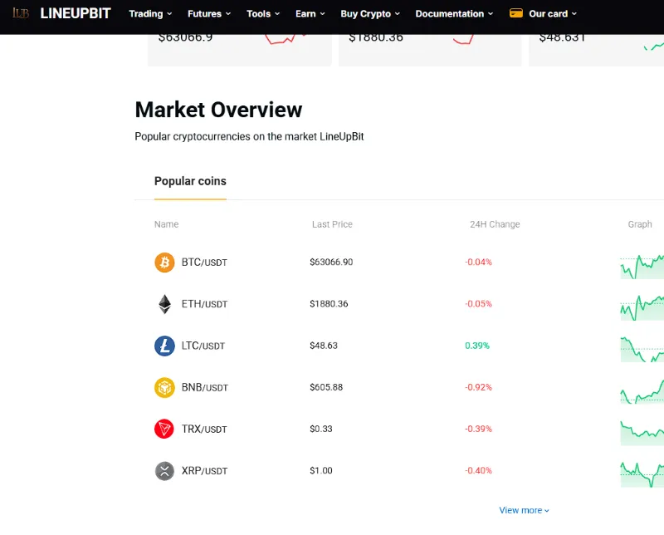Click the XRP coin icon
This screenshot has width=664, height=535.
[x=164, y=470]
